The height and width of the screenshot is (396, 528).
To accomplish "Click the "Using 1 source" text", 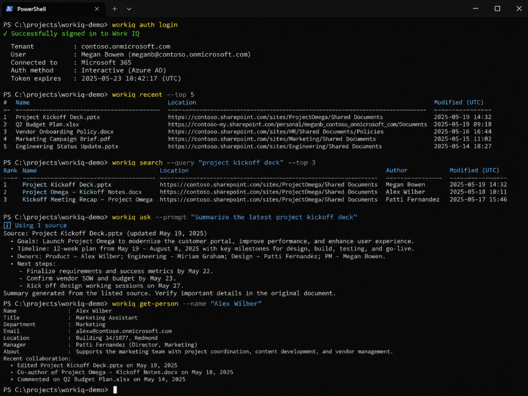I will 41,225.
